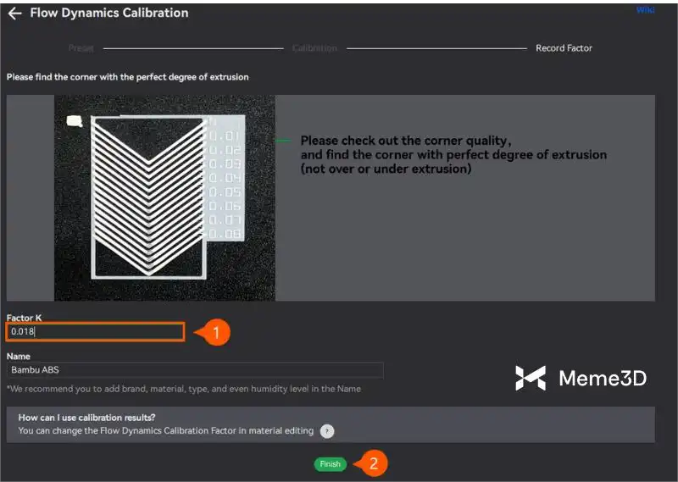Open the Wiki link
Screen dimensions: 678x482
(x=645, y=10)
